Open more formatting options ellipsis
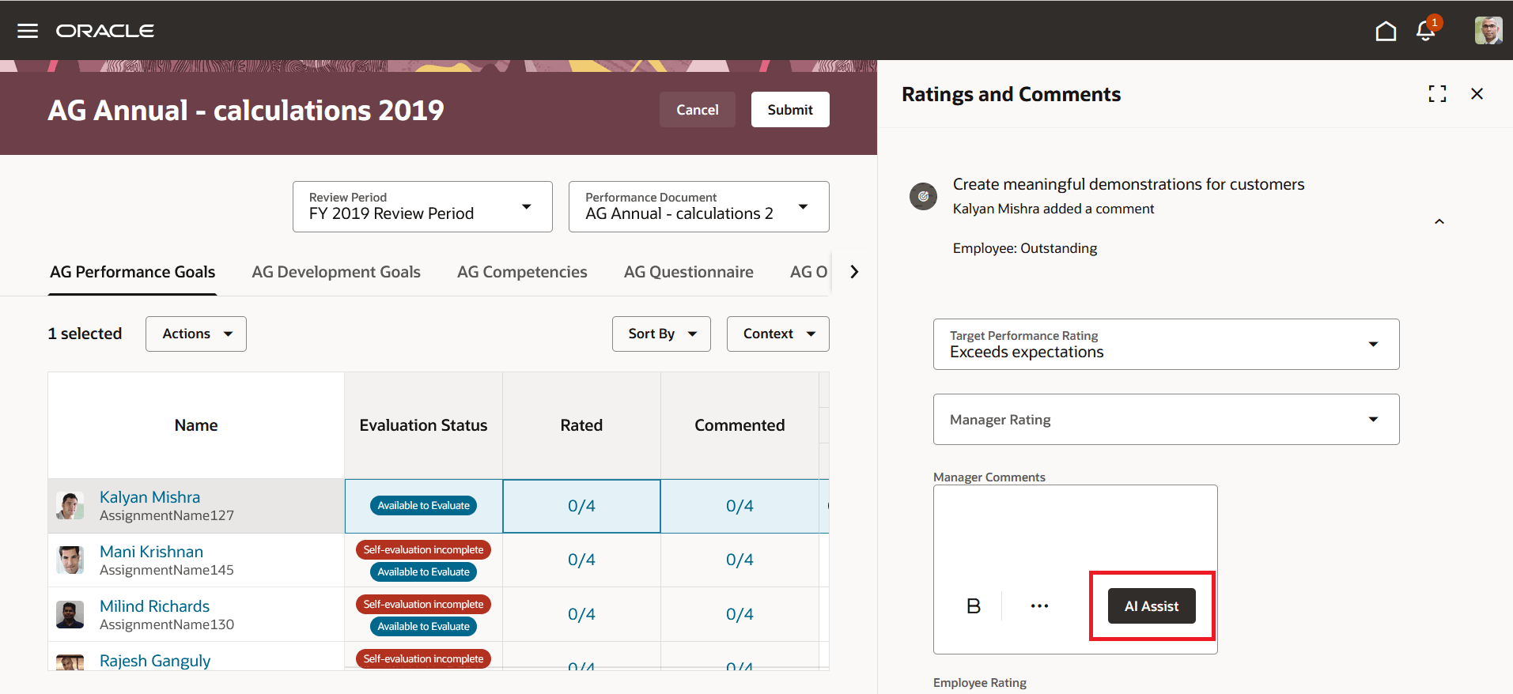 pyautogui.click(x=1039, y=606)
